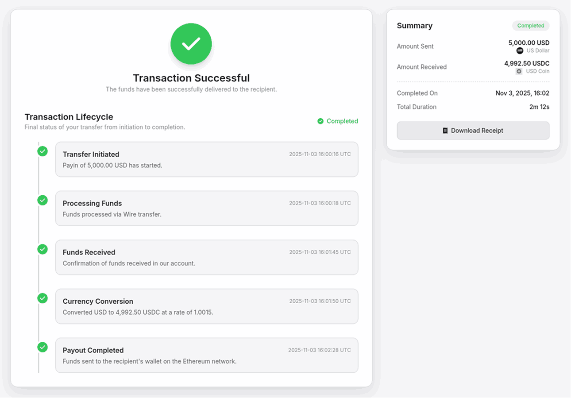Click the check icon beside Transfer Initiated
This screenshot has height=398, width=571.
point(42,151)
